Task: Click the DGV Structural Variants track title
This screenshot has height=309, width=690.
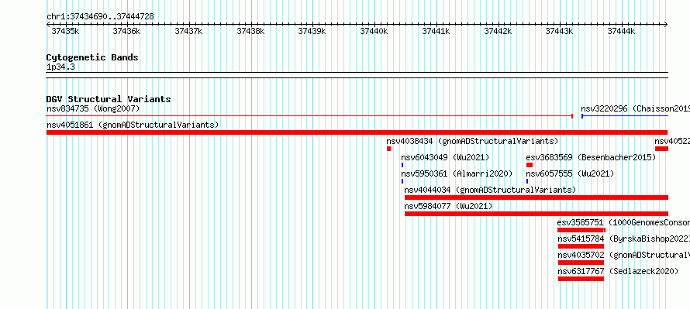Action: pyautogui.click(x=109, y=99)
